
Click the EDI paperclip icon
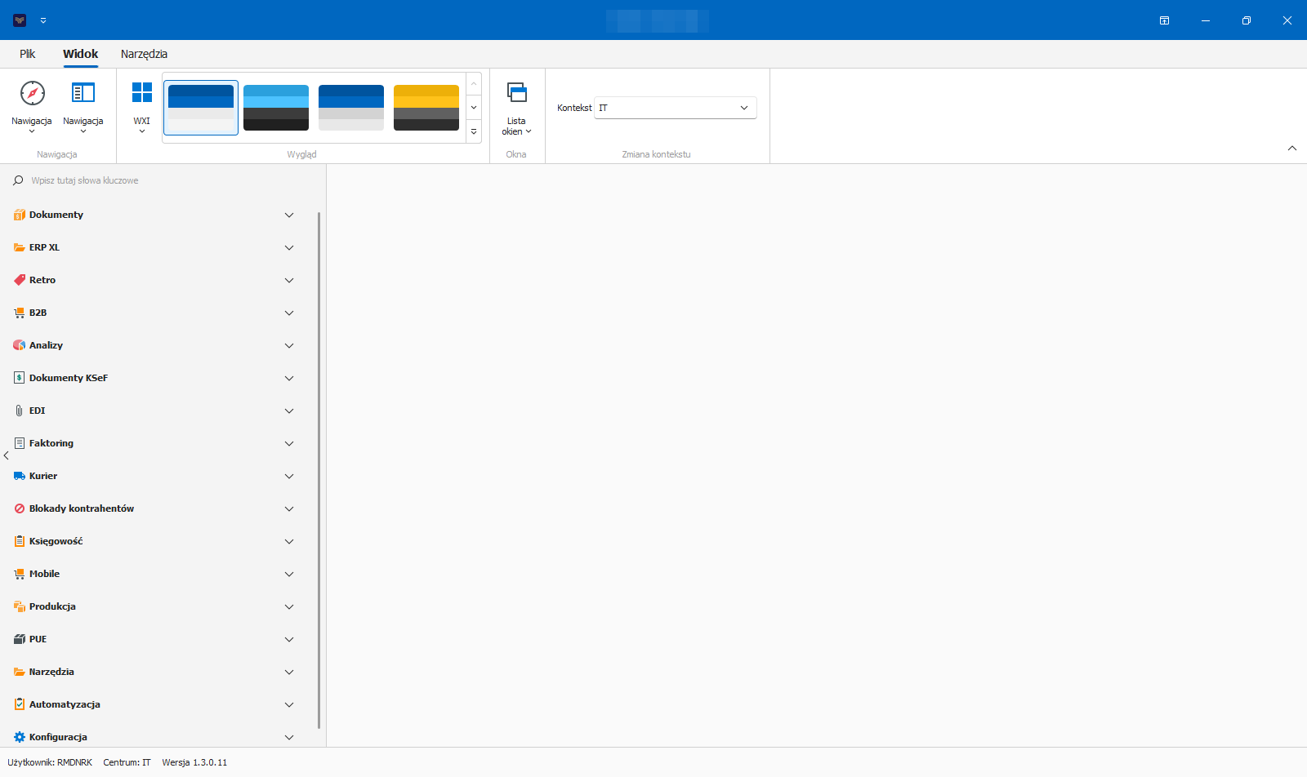tap(20, 411)
